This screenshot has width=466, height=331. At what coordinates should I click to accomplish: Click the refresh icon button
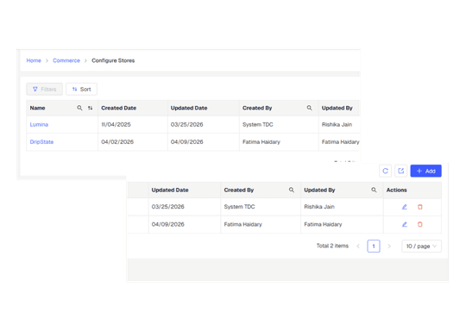click(x=385, y=171)
